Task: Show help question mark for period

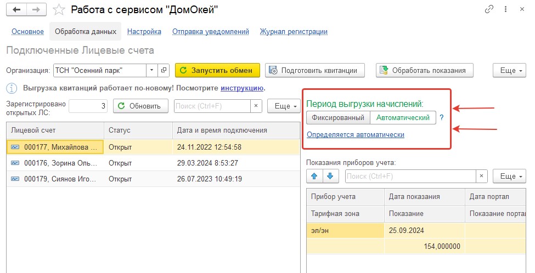Action: click(x=442, y=117)
